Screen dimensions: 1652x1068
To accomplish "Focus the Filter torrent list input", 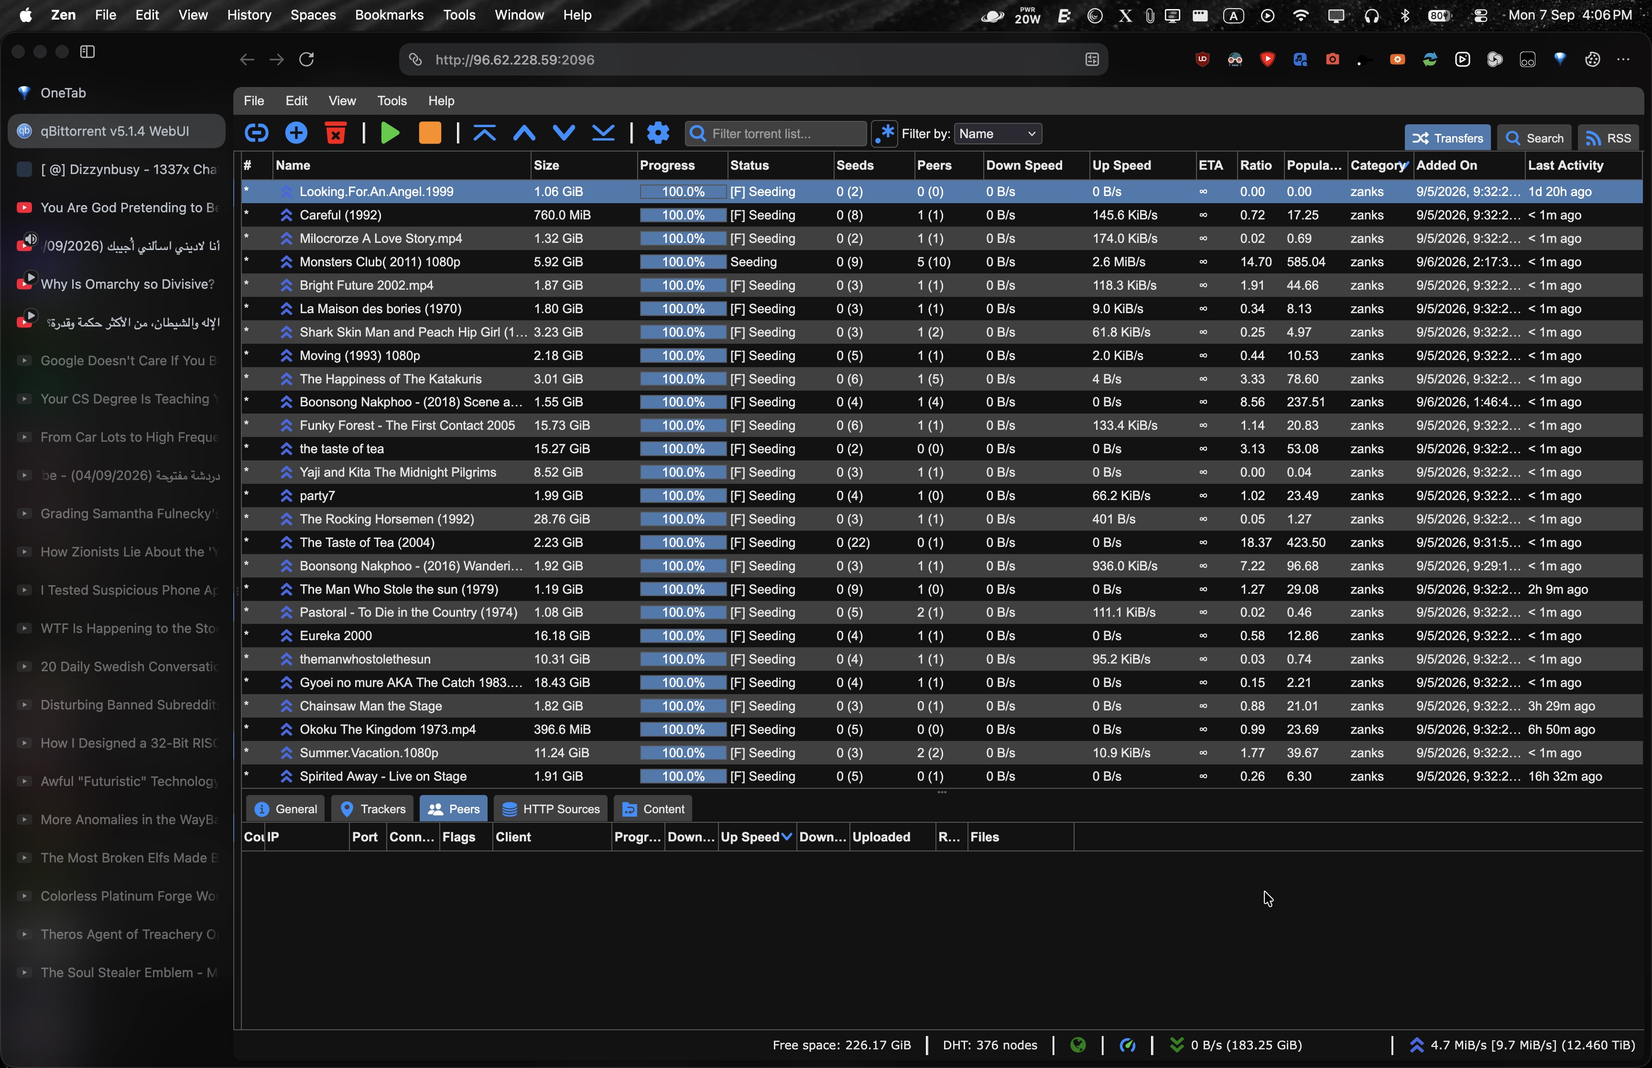I will (776, 134).
